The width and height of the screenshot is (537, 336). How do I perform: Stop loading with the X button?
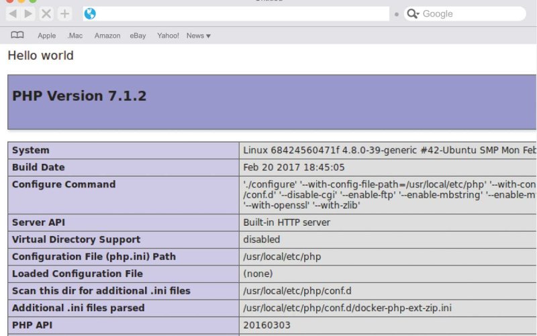46,14
